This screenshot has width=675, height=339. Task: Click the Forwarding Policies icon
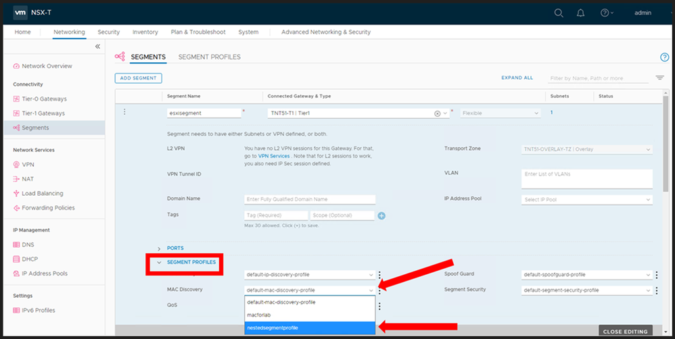click(x=16, y=208)
